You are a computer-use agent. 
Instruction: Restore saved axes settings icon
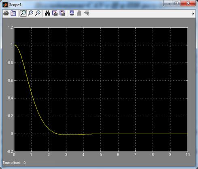[x=62, y=13]
